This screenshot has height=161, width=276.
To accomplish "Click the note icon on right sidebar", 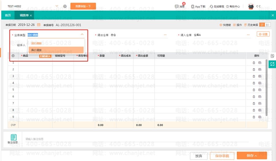I will [x=272, y=56].
